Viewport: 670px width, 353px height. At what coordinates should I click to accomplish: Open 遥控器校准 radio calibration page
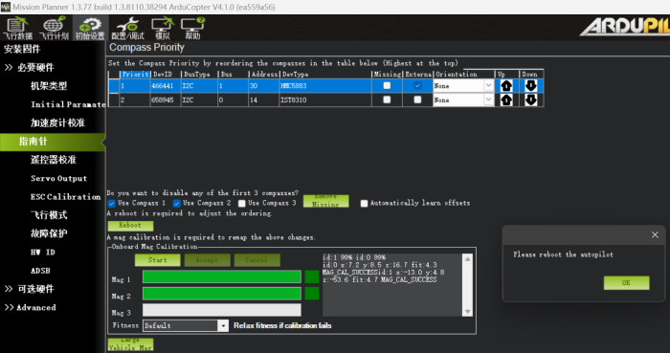point(54,160)
